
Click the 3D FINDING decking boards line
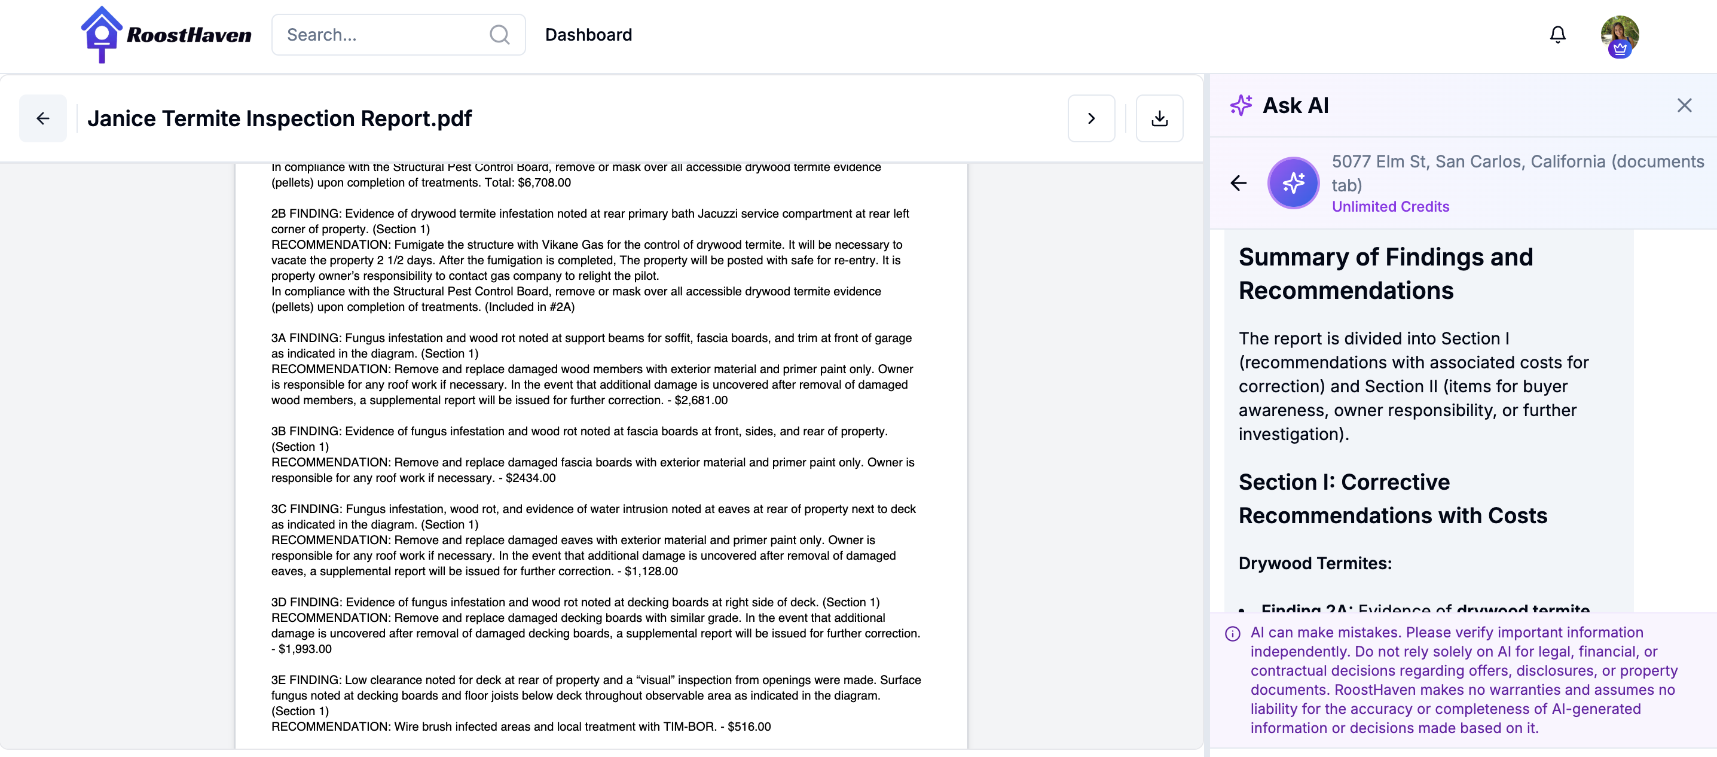(x=575, y=602)
